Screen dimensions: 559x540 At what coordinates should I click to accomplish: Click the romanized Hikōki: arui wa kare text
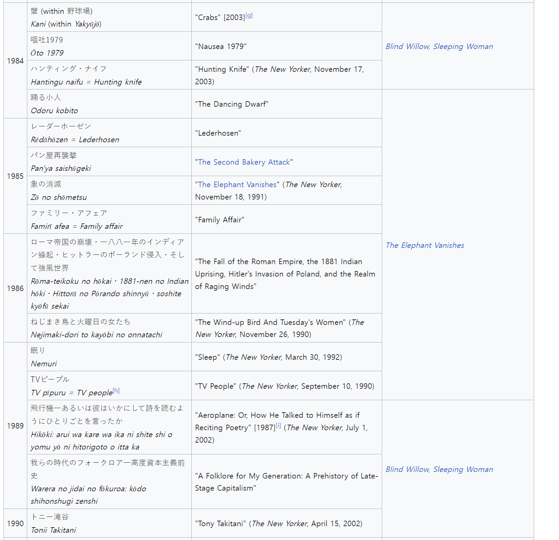click(102, 441)
